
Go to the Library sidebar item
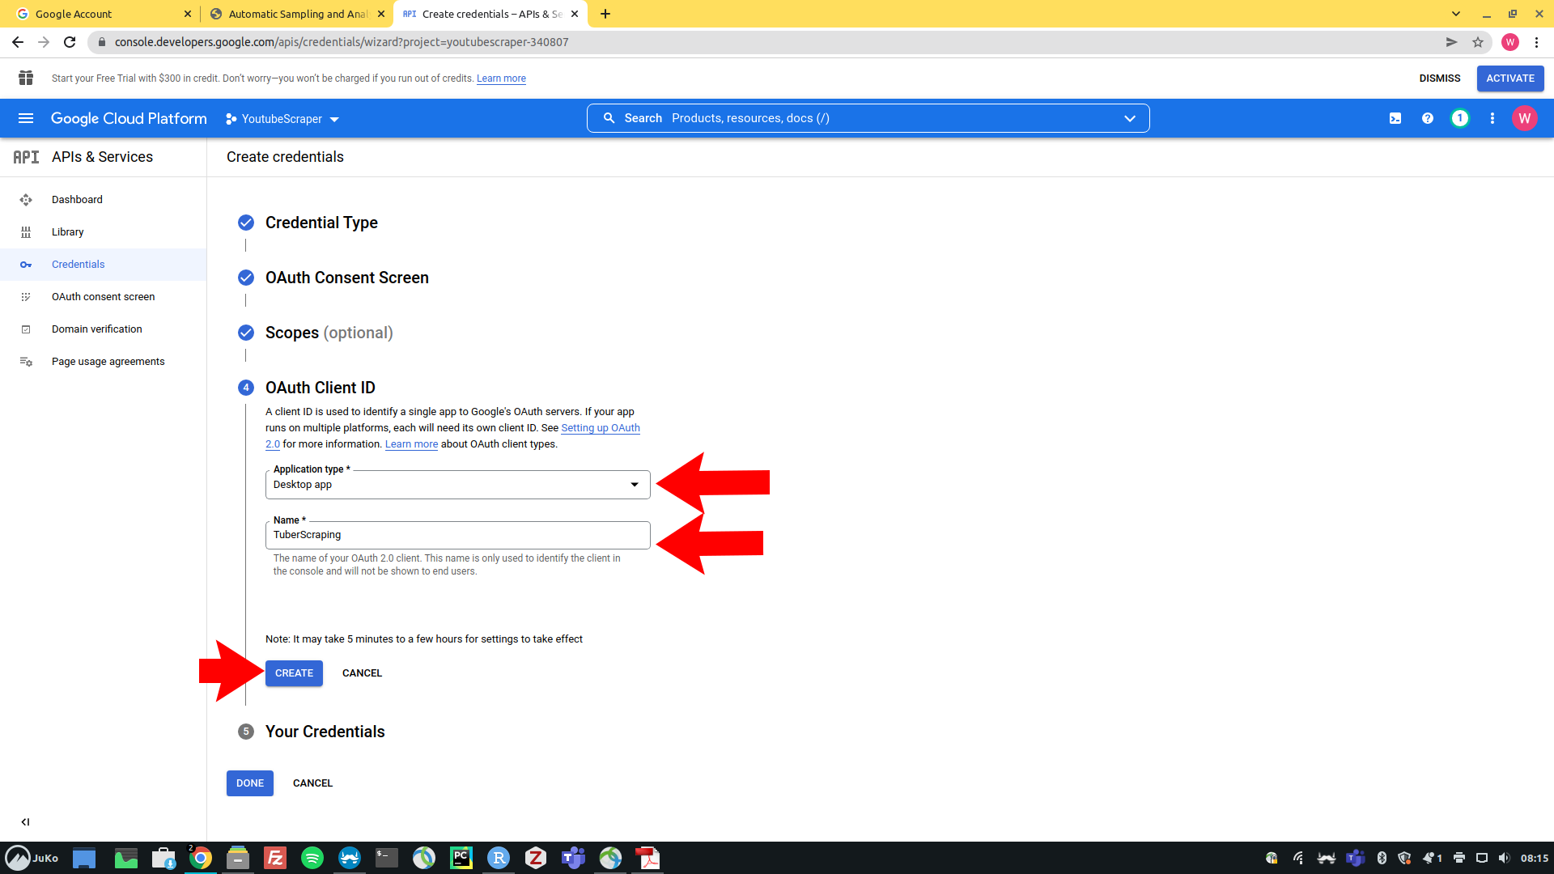(x=67, y=232)
